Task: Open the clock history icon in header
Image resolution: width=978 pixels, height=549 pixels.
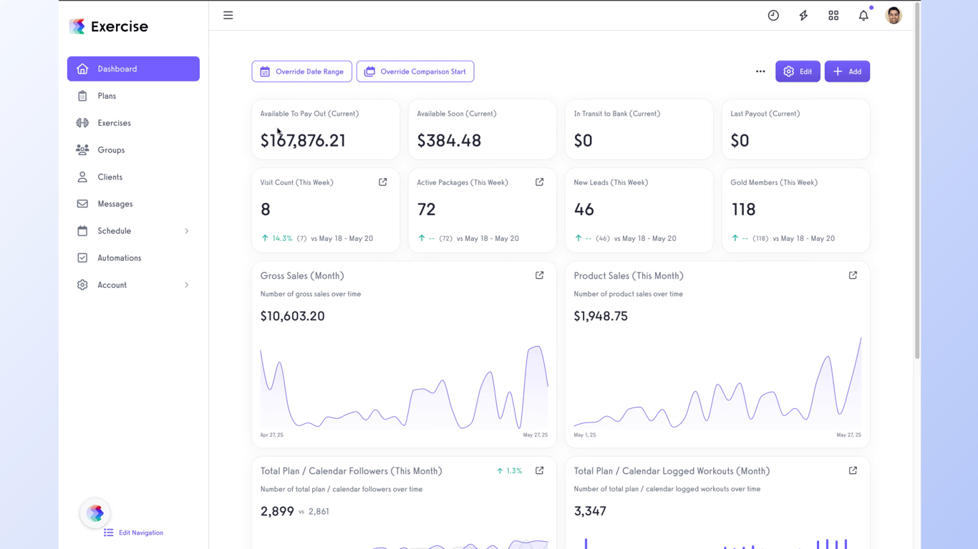Action: [773, 15]
